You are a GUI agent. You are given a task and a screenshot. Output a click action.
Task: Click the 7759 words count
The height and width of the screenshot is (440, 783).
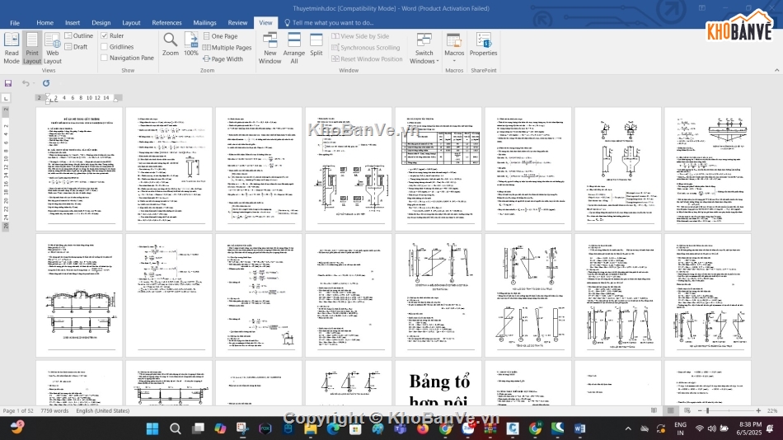54,410
